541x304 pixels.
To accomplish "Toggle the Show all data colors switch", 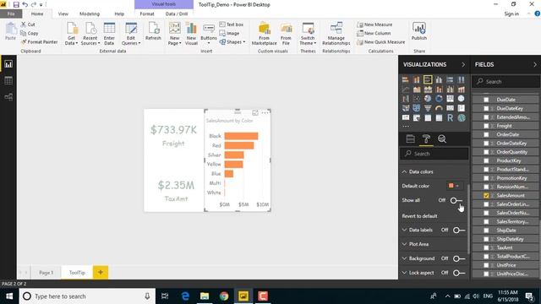I will pyautogui.click(x=456, y=200).
